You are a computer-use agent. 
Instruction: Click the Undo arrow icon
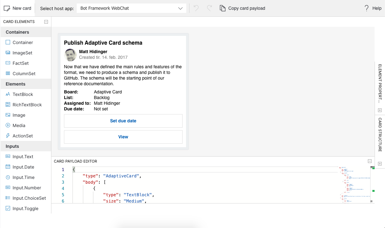(x=195, y=8)
